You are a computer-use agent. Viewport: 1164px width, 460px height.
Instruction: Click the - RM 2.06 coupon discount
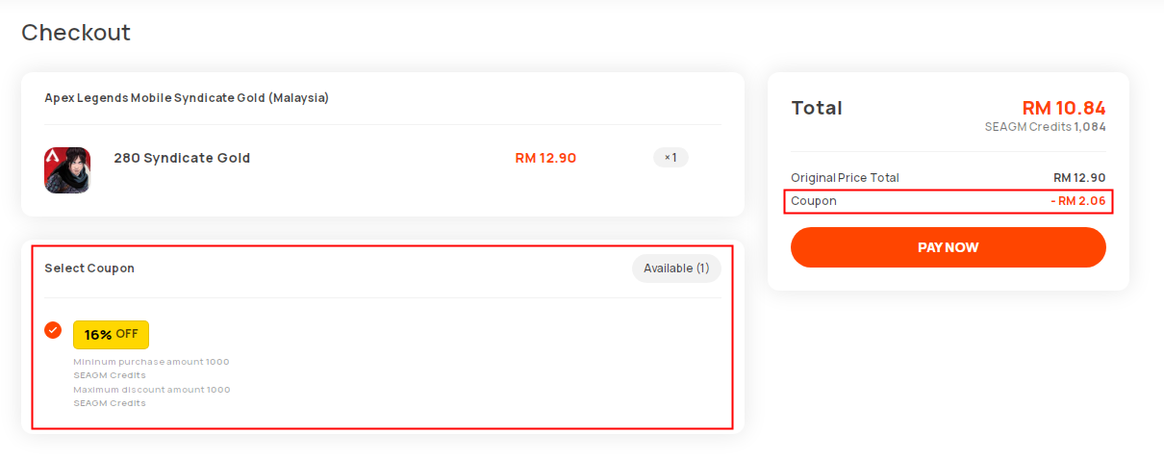(1078, 201)
